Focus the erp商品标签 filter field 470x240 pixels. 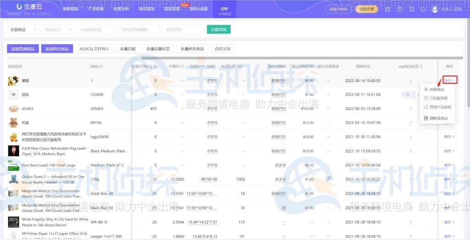pyautogui.click(x=96, y=30)
